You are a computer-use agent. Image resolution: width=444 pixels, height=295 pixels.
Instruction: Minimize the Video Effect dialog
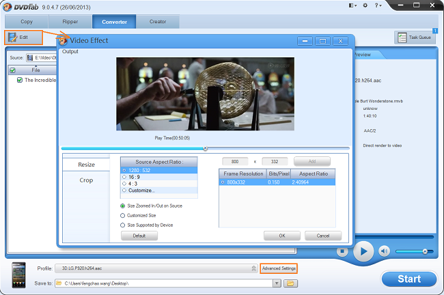coord(305,41)
